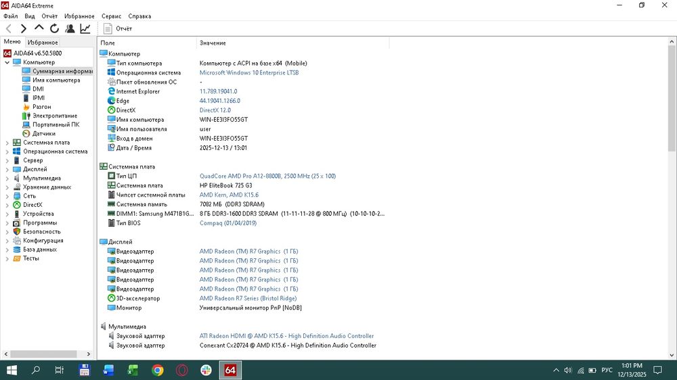The height and width of the screenshot is (380, 677).
Task: Expand the Мультимедиа tree node
Action: pyautogui.click(x=7, y=178)
